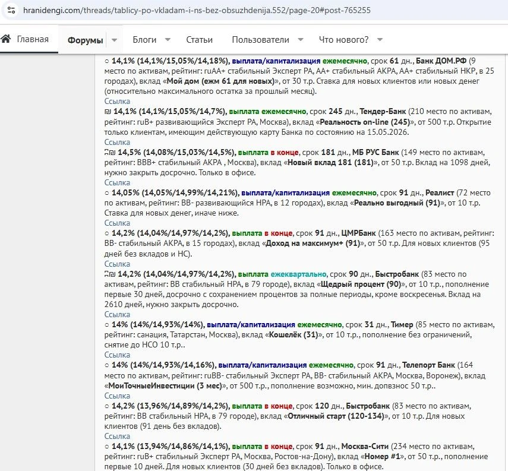Expand the Что нового? dropdown arrow

(380, 40)
